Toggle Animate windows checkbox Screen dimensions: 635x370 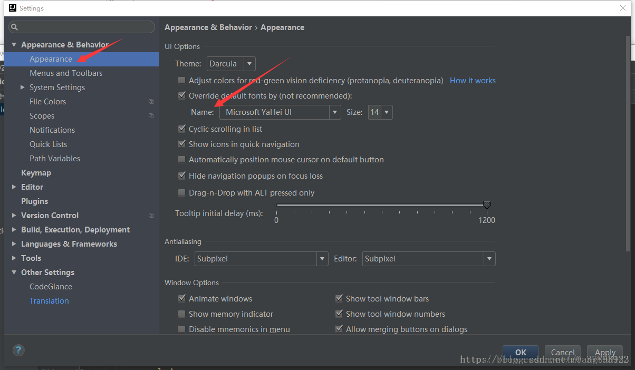(181, 299)
